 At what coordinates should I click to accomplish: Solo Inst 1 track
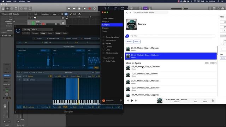pyautogui.click(x=40, y=24)
